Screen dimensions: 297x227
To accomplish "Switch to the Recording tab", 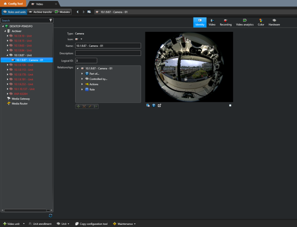I will point(226,22).
